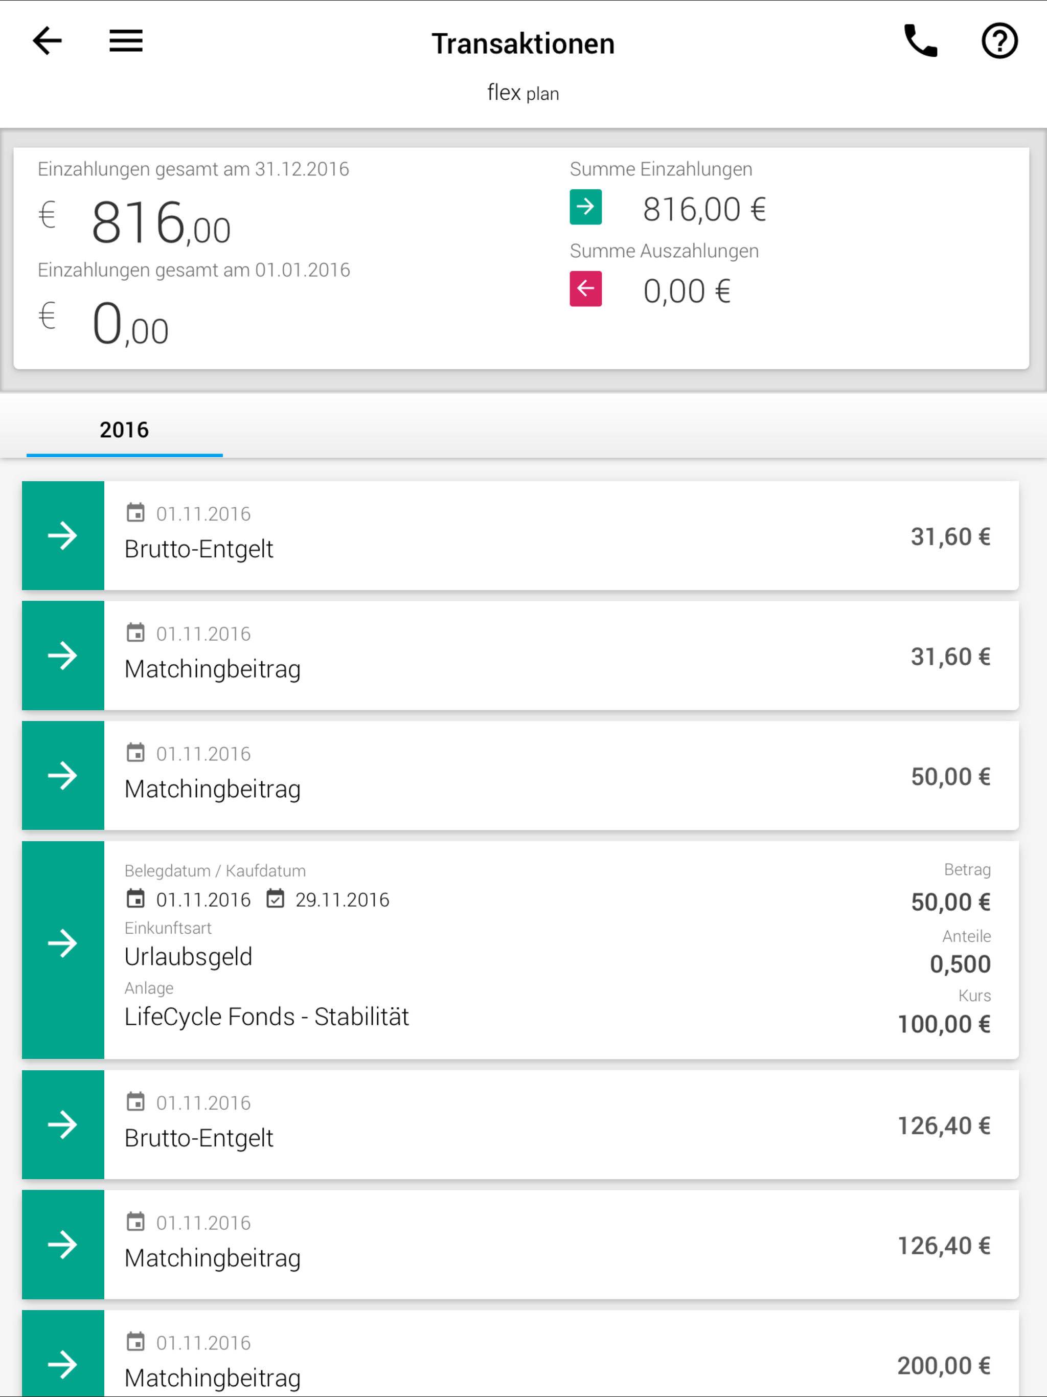Click 'Urlaubsgeld' Einkunftsart text
This screenshot has width=1047, height=1397.
(188, 957)
